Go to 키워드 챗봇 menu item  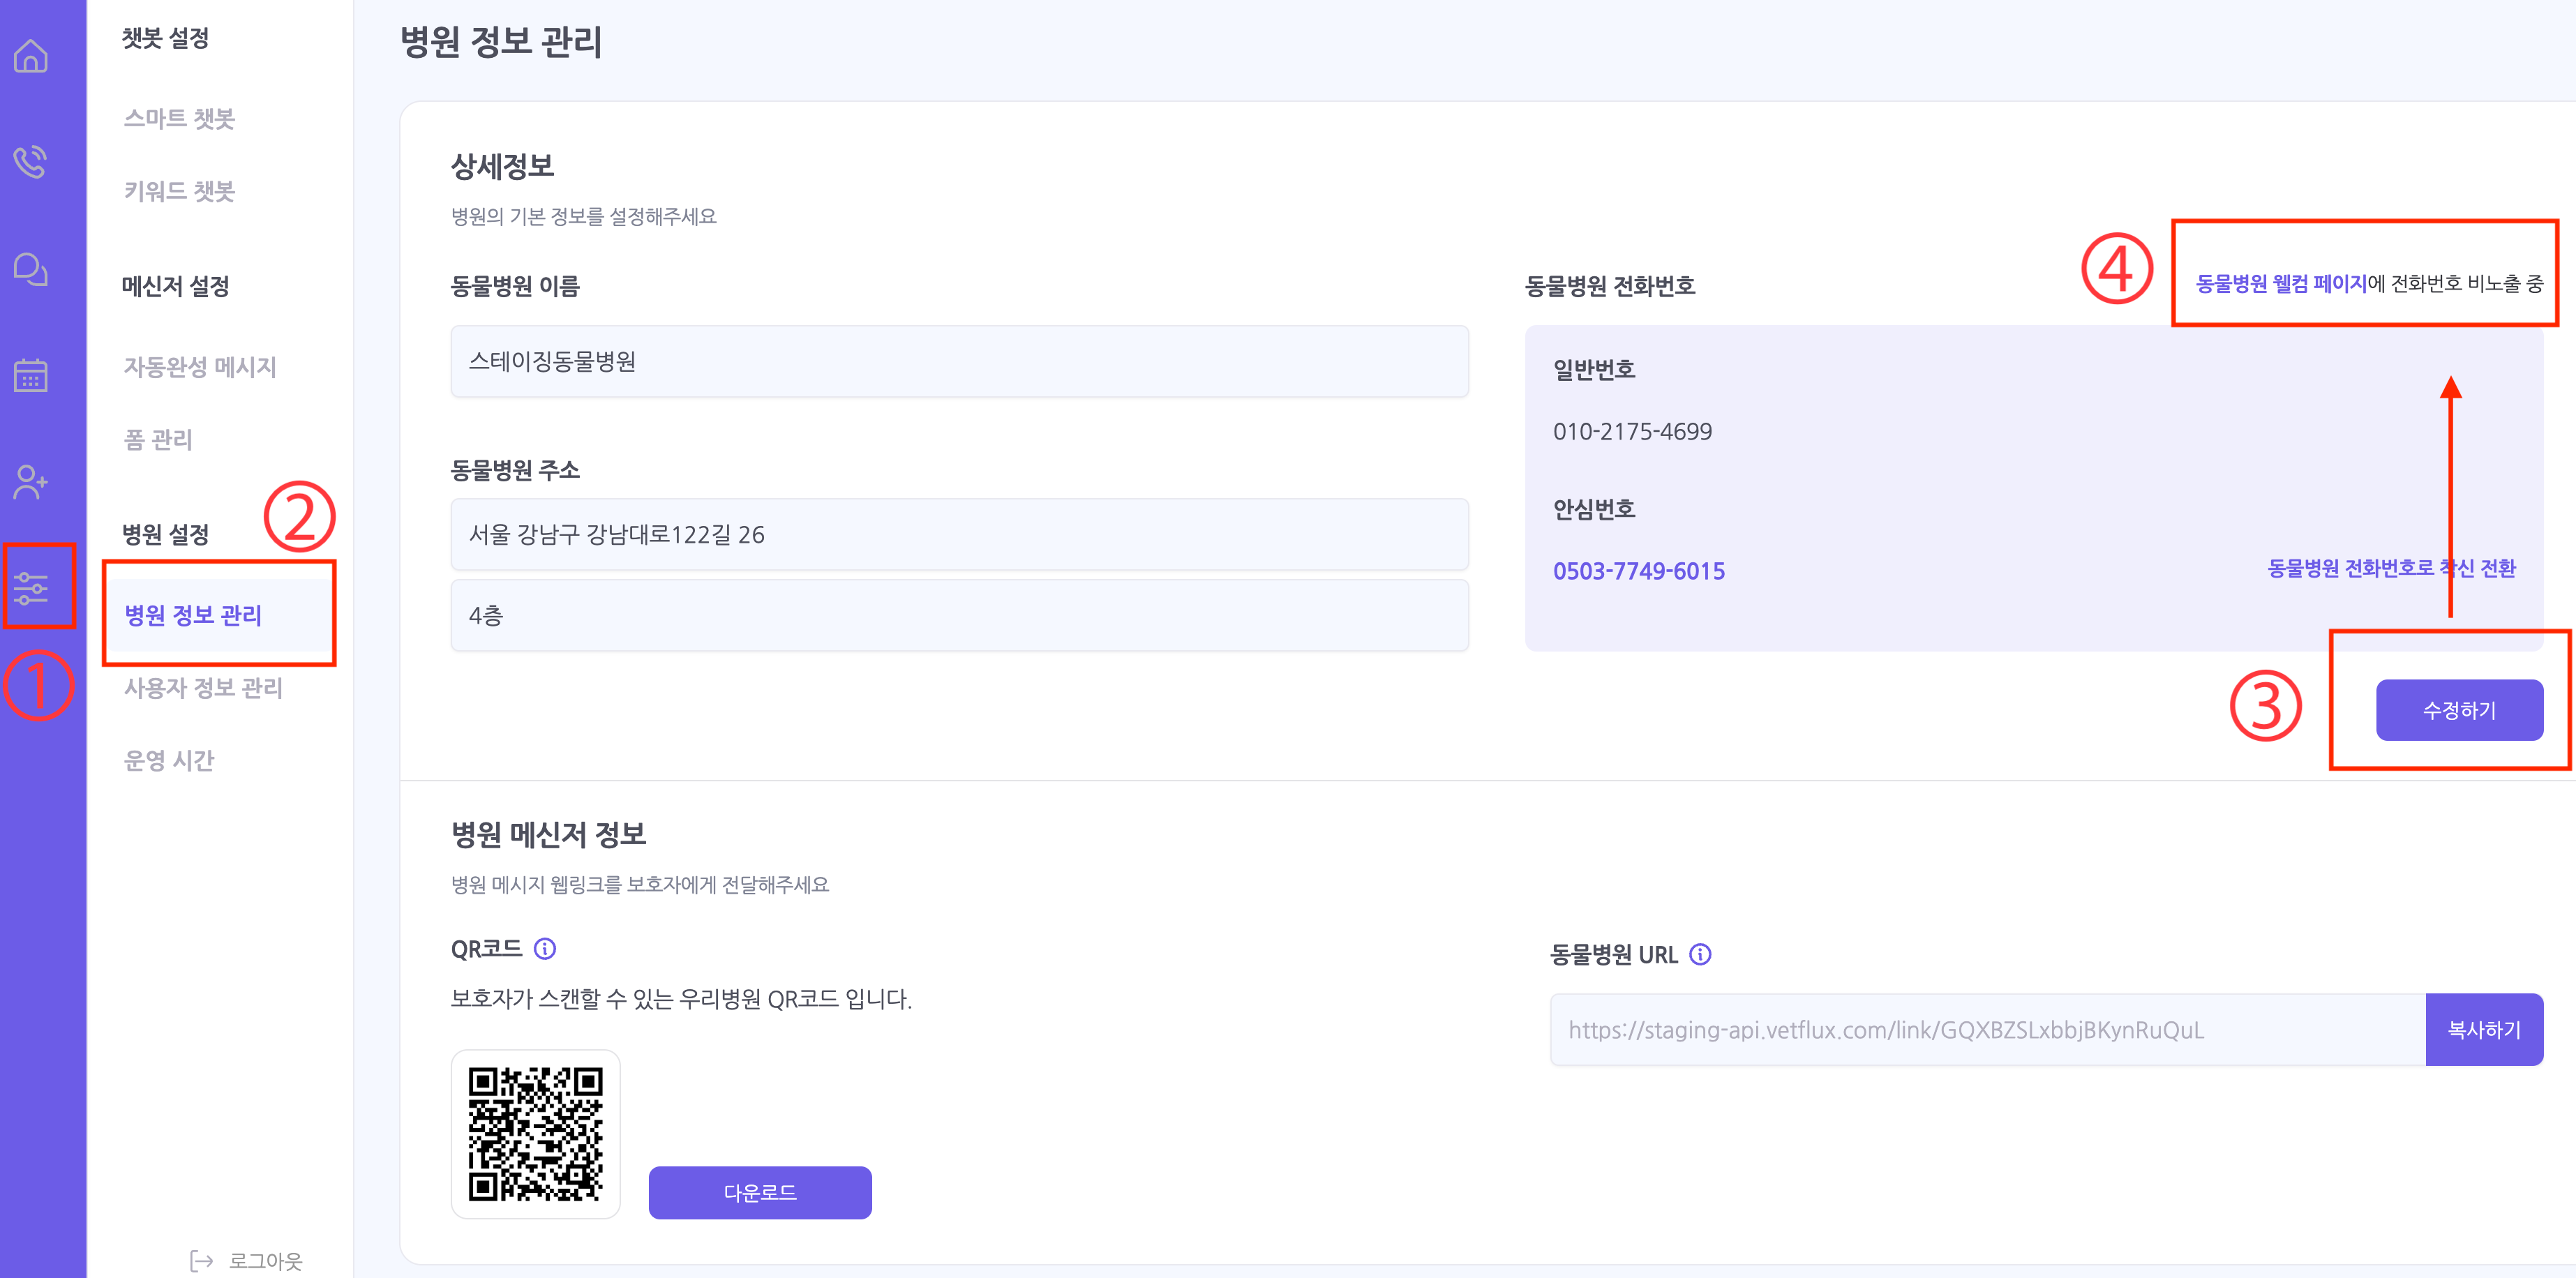pos(179,191)
